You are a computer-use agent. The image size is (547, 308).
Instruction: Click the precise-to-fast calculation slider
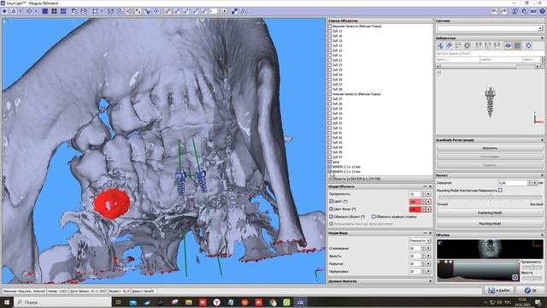[490, 198]
